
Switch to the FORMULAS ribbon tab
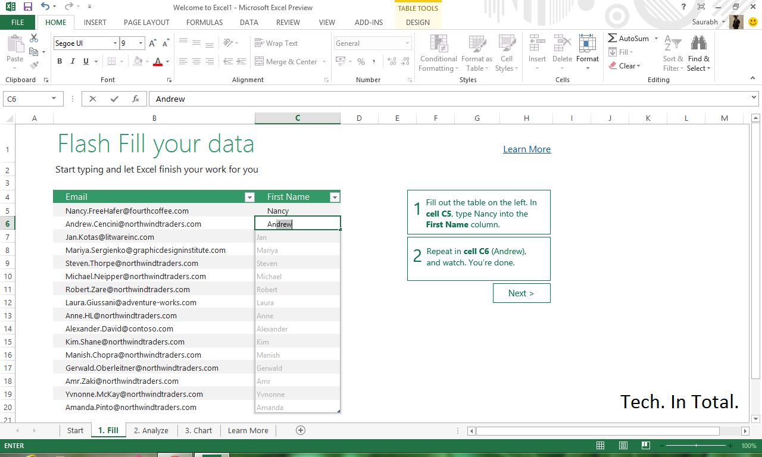pos(204,22)
